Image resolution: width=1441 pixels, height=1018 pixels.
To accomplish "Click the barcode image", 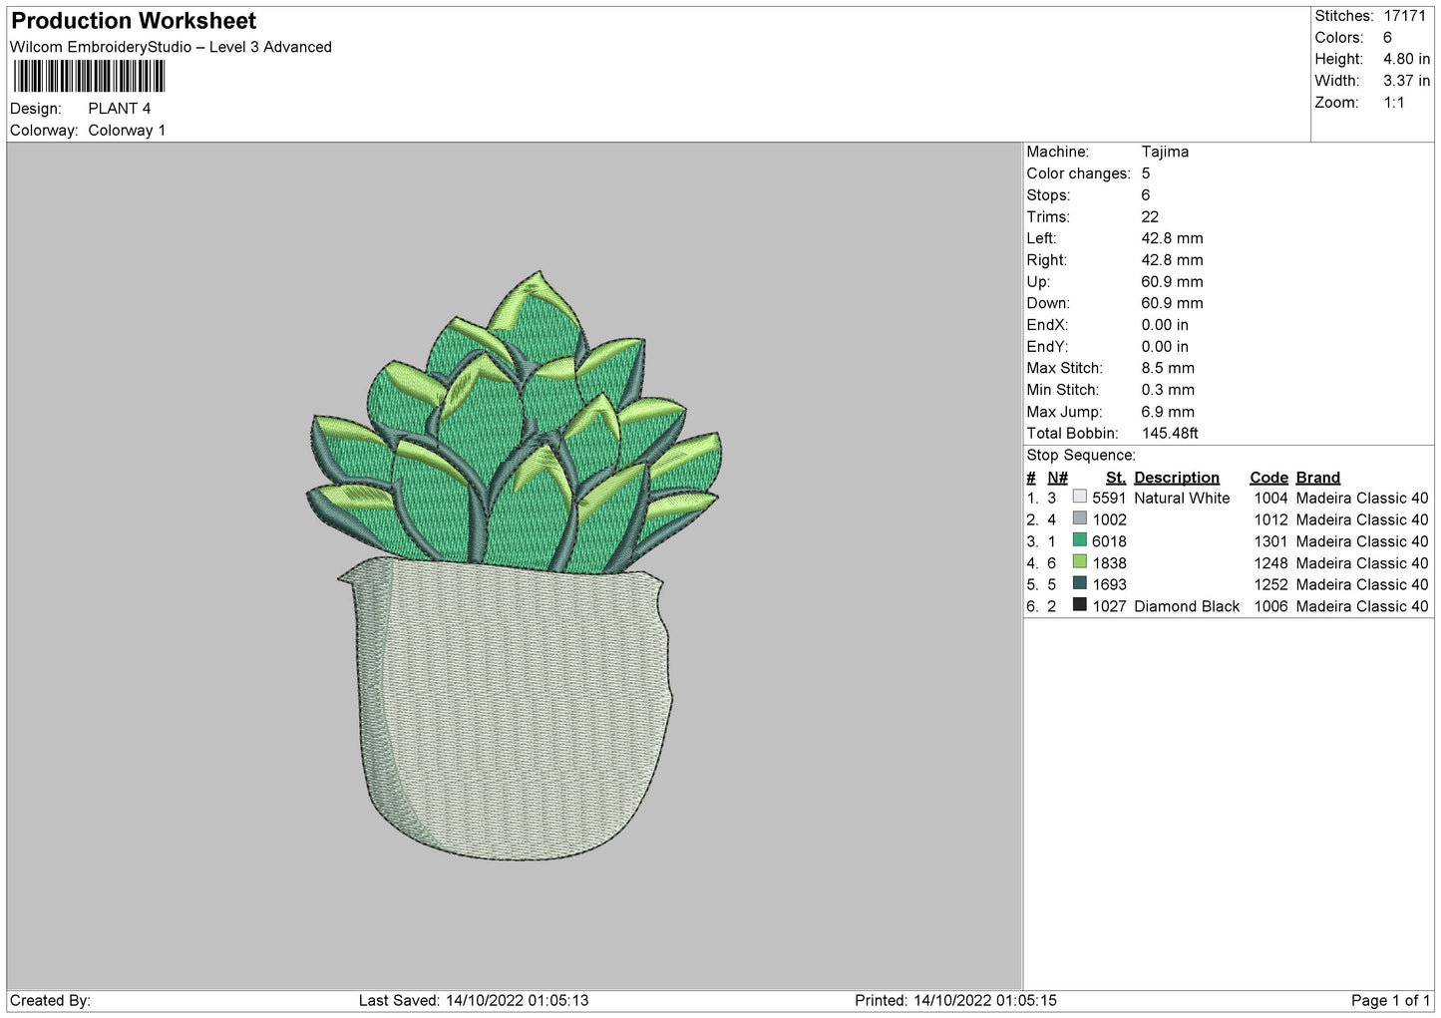I will pos(89,76).
